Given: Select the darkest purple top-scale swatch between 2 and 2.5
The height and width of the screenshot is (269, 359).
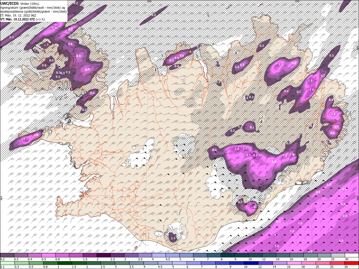Looking at the screenshot, I should click(103, 255).
